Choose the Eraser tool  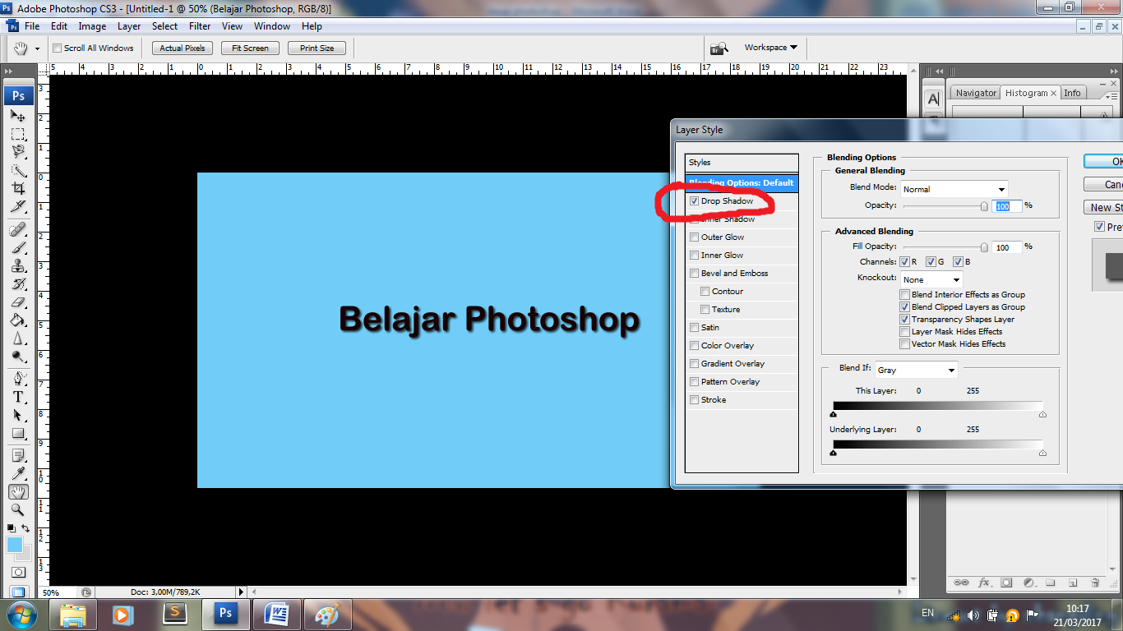(18, 302)
